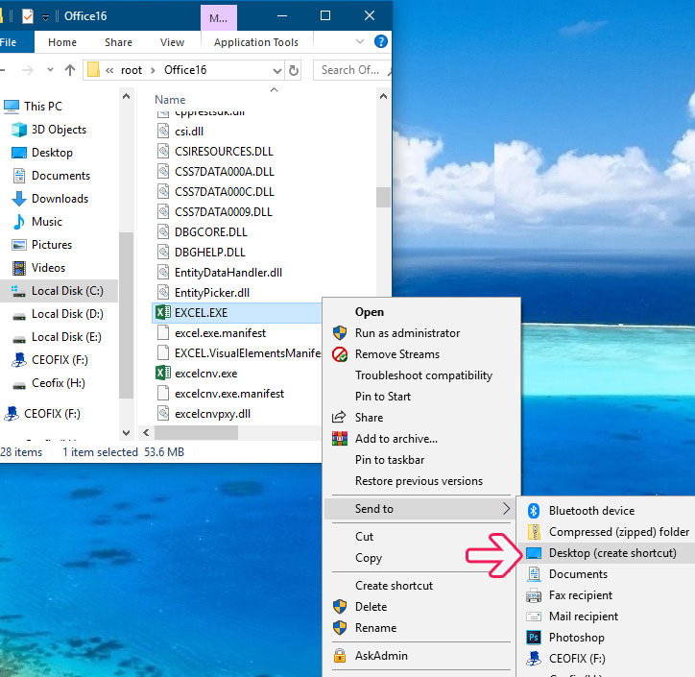Click the file list horizontal scrollbar thumb

tap(196, 432)
